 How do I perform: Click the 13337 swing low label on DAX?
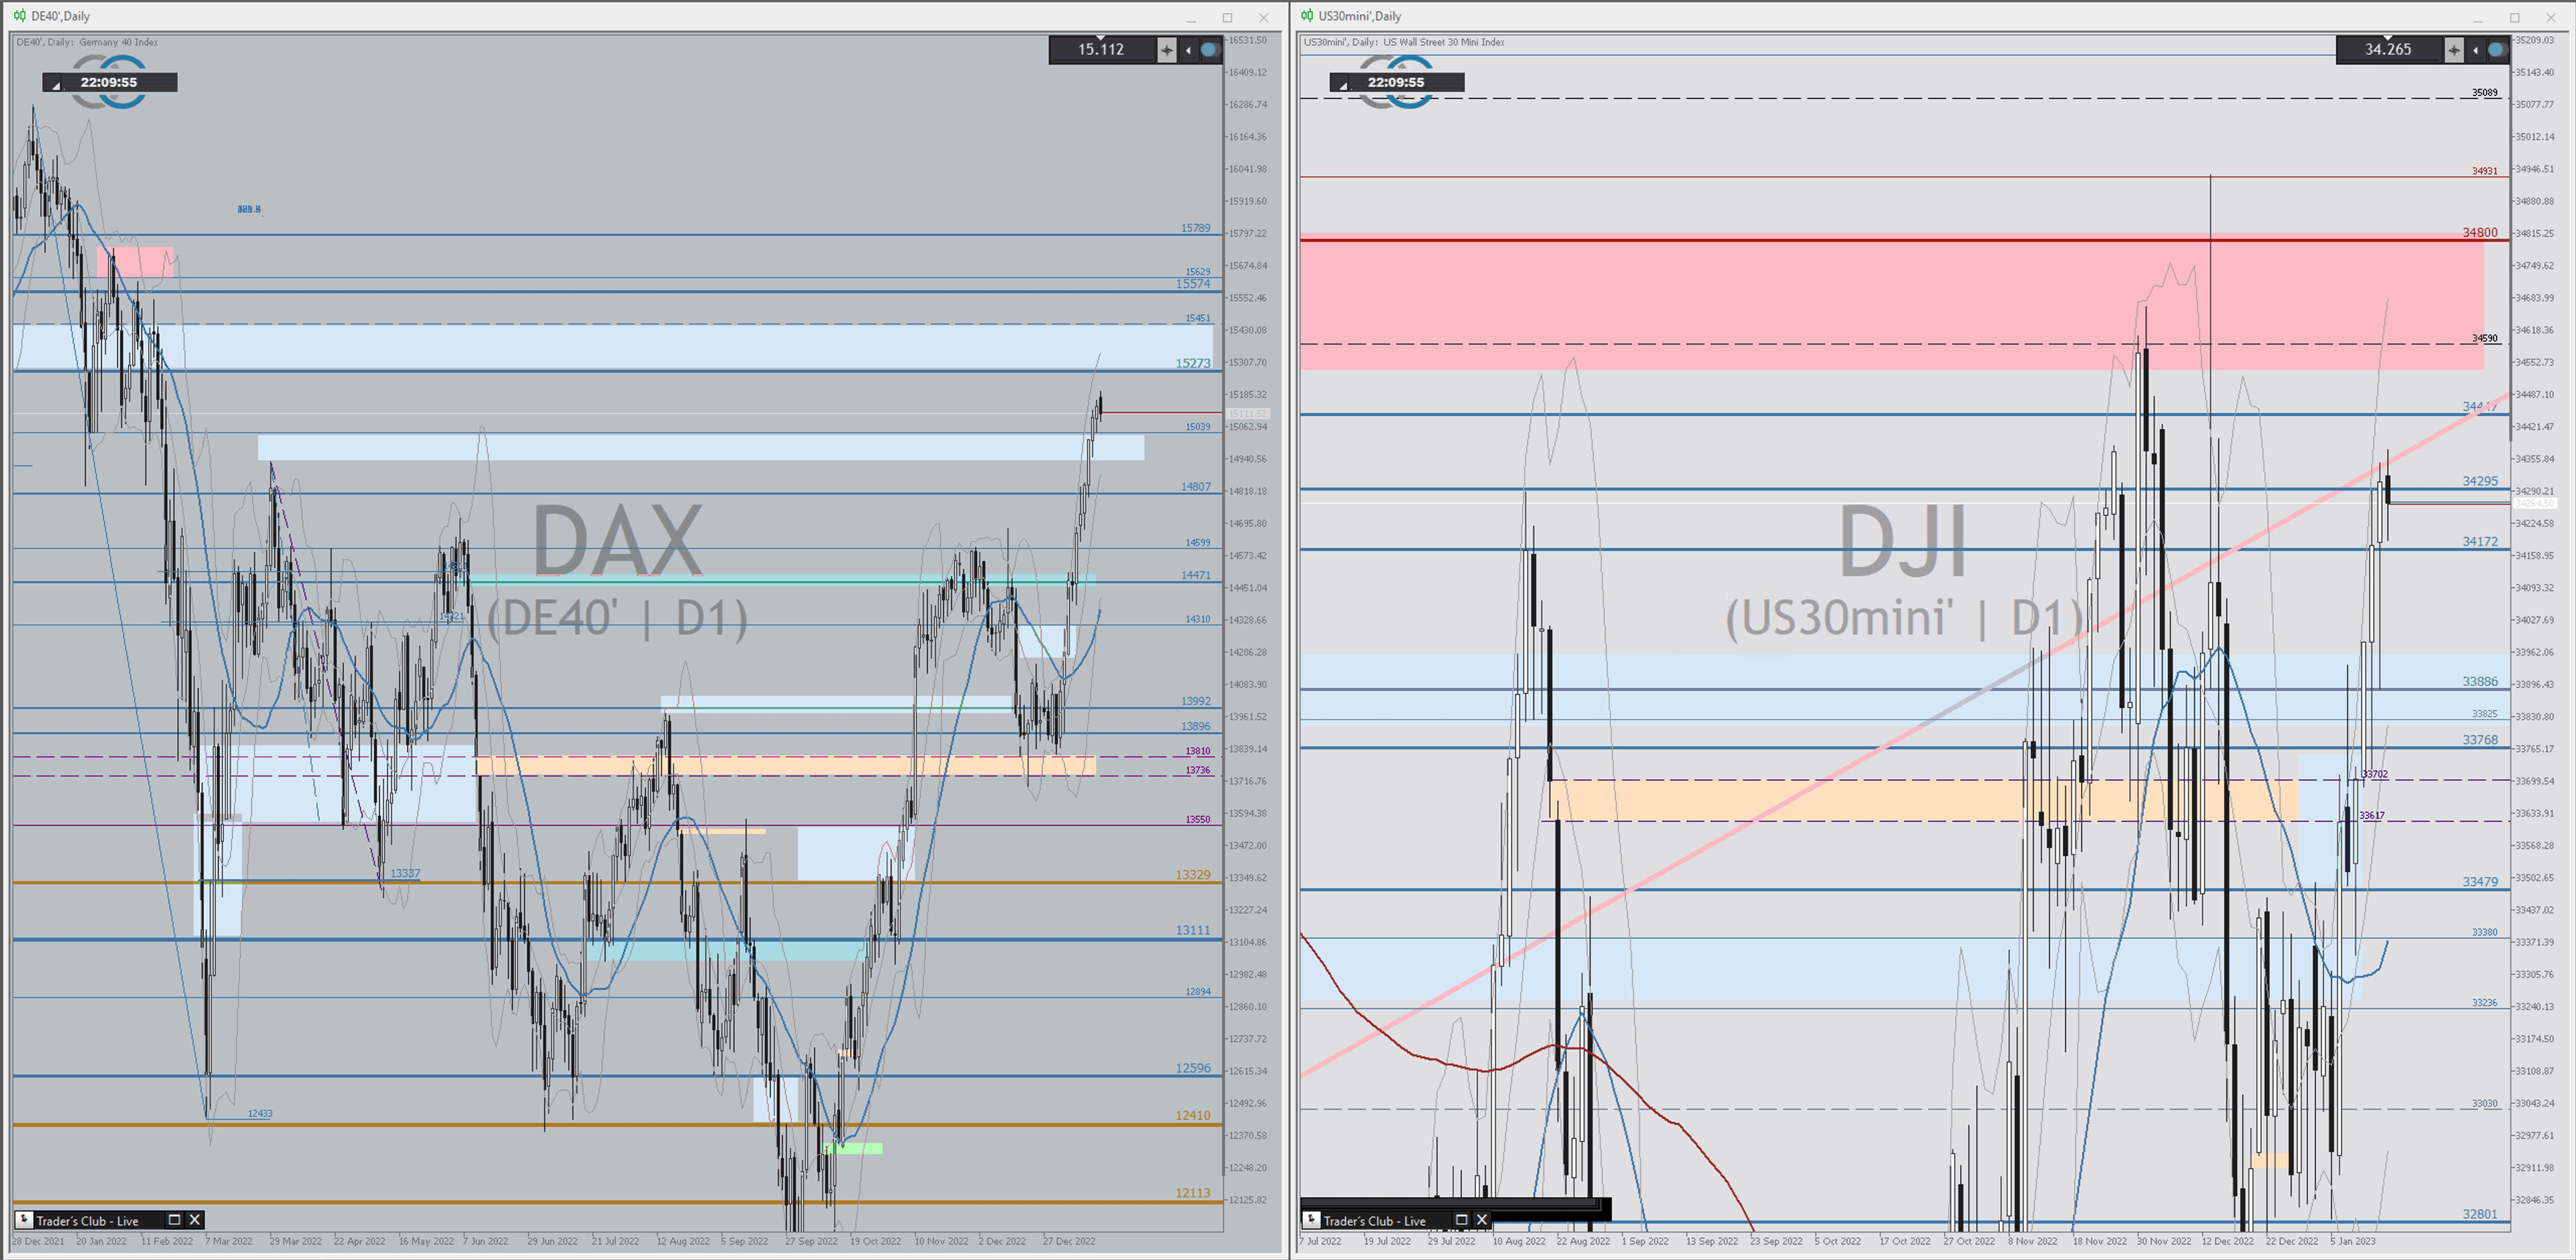tap(405, 874)
